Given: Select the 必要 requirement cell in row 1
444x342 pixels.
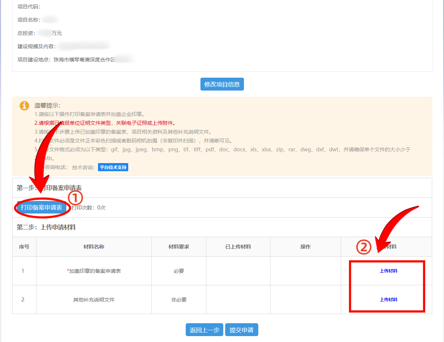Looking at the screenshot, I should (178, 270).
